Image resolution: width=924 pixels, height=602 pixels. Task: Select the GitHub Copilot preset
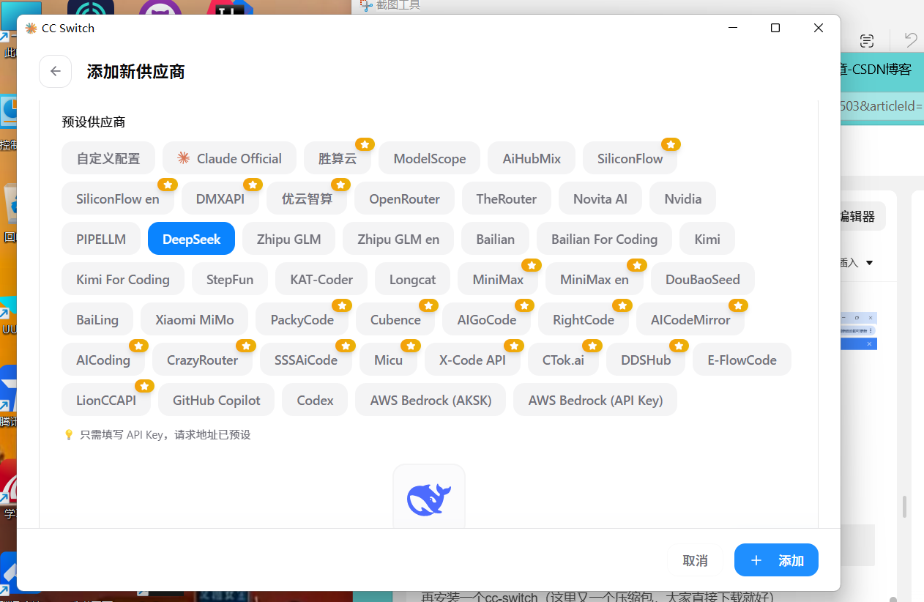pyautogui.click(x=217, y=400)
